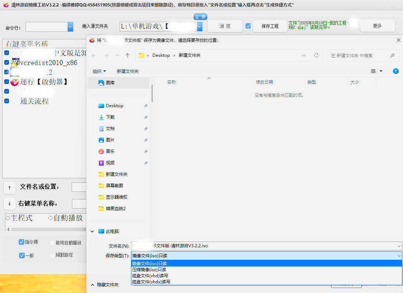Expand the address bar history dropdown
Screen dimensions: 403x293
coord(304,55)
